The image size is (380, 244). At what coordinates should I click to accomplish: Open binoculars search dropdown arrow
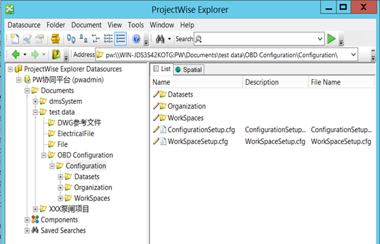coord(169,39)
